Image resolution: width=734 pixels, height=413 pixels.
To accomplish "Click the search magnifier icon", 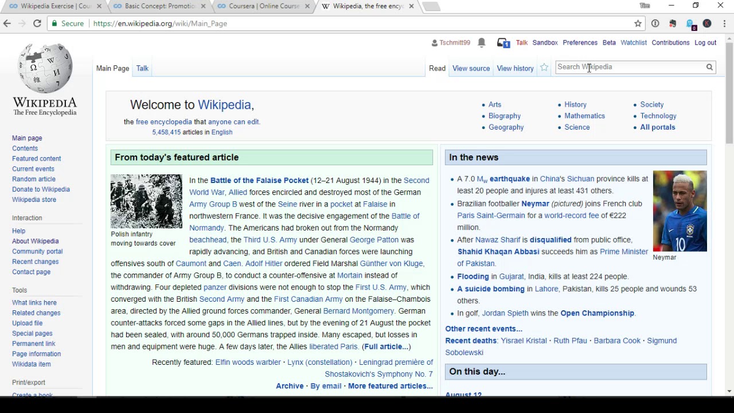I will pos(709,67).
